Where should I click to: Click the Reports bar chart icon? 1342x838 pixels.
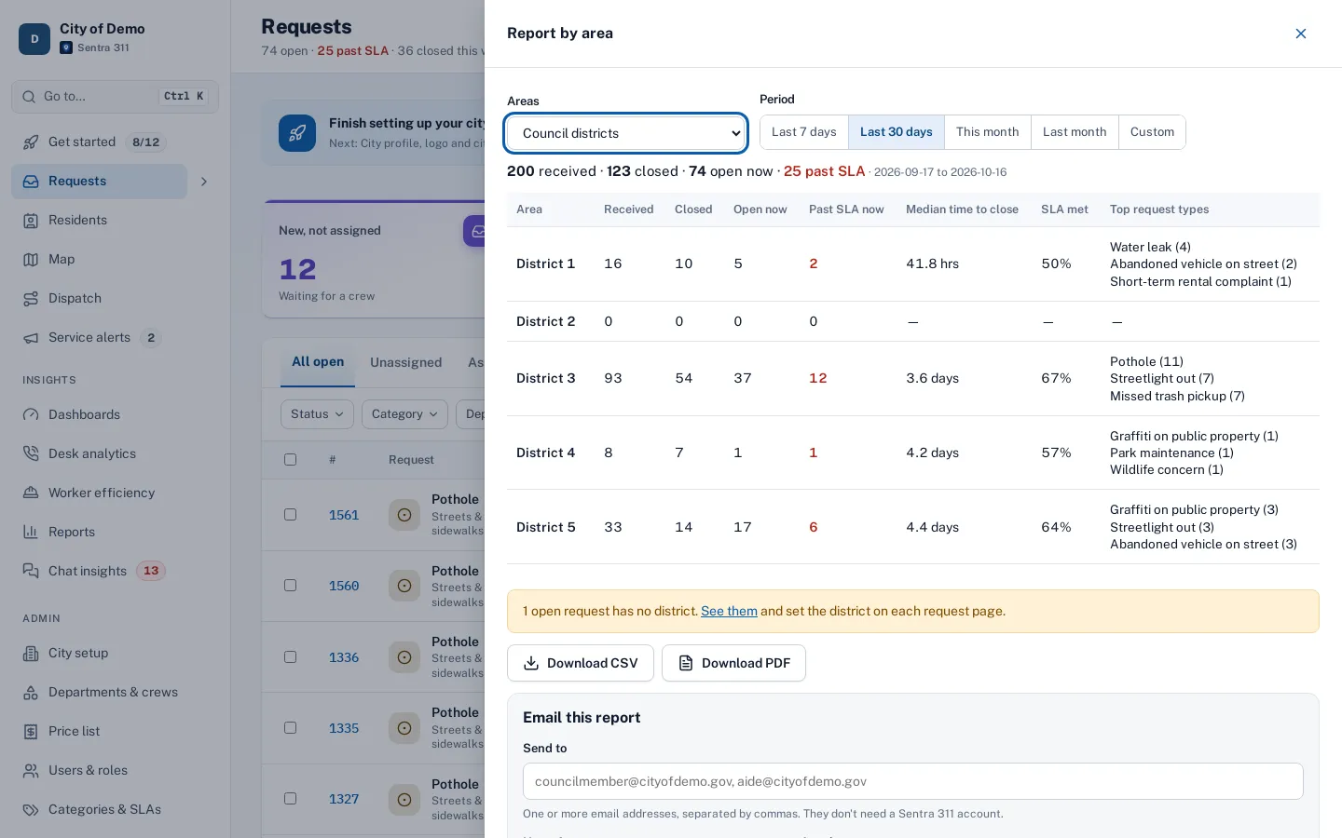click(x=31, y=532)
